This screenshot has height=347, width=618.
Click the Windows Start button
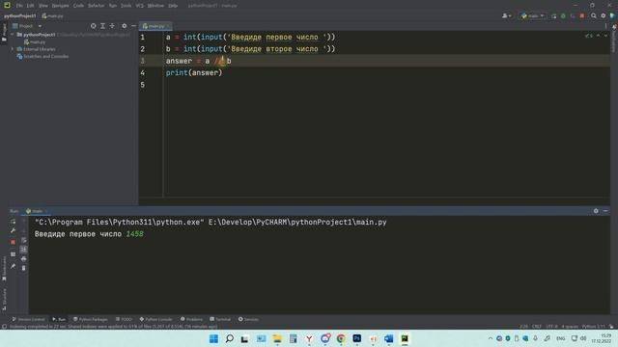[213, 338]
